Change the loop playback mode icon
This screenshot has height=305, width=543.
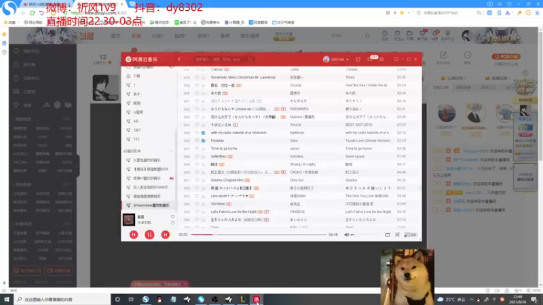click(387, 235)
